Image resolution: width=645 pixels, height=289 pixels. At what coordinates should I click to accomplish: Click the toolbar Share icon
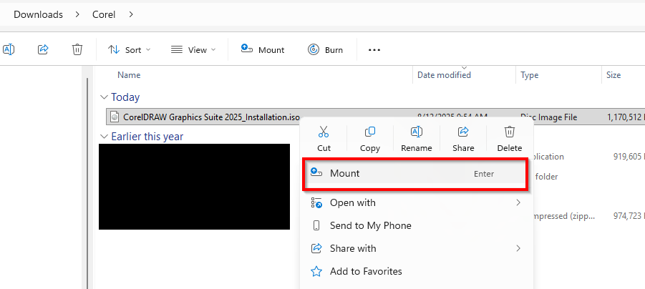[43, 49]
